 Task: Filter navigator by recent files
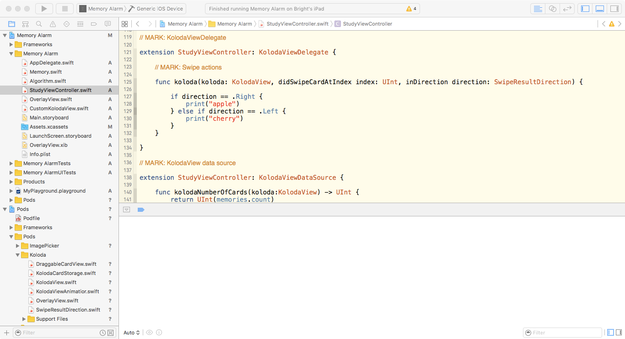(x=103, y=333)
